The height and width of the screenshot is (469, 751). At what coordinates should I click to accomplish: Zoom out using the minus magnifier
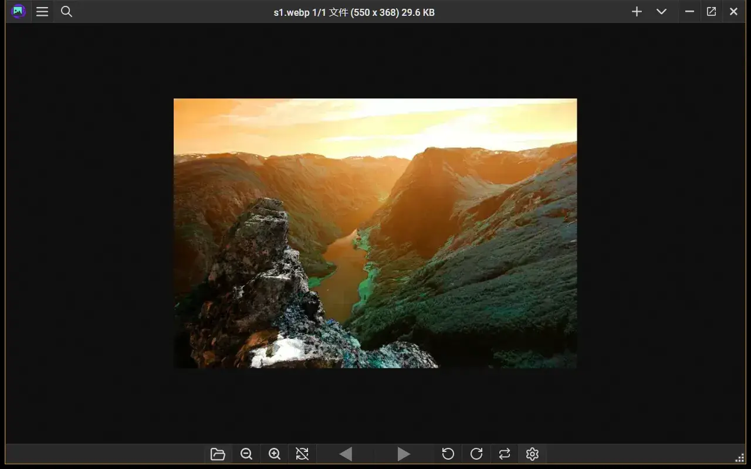[246, 454]
